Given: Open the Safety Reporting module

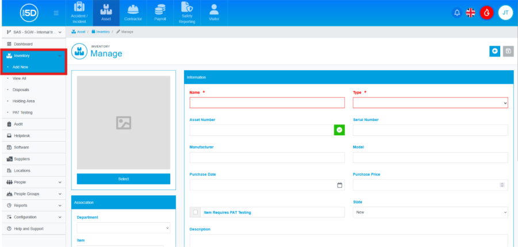Looking at the screenshot, I should pyautogui.click(x=186, y=12).
